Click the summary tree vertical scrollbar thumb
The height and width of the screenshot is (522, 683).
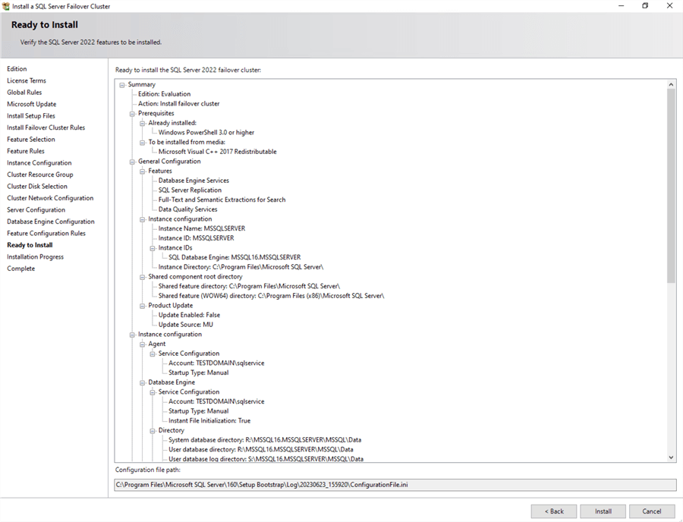[x=671, y=185]
